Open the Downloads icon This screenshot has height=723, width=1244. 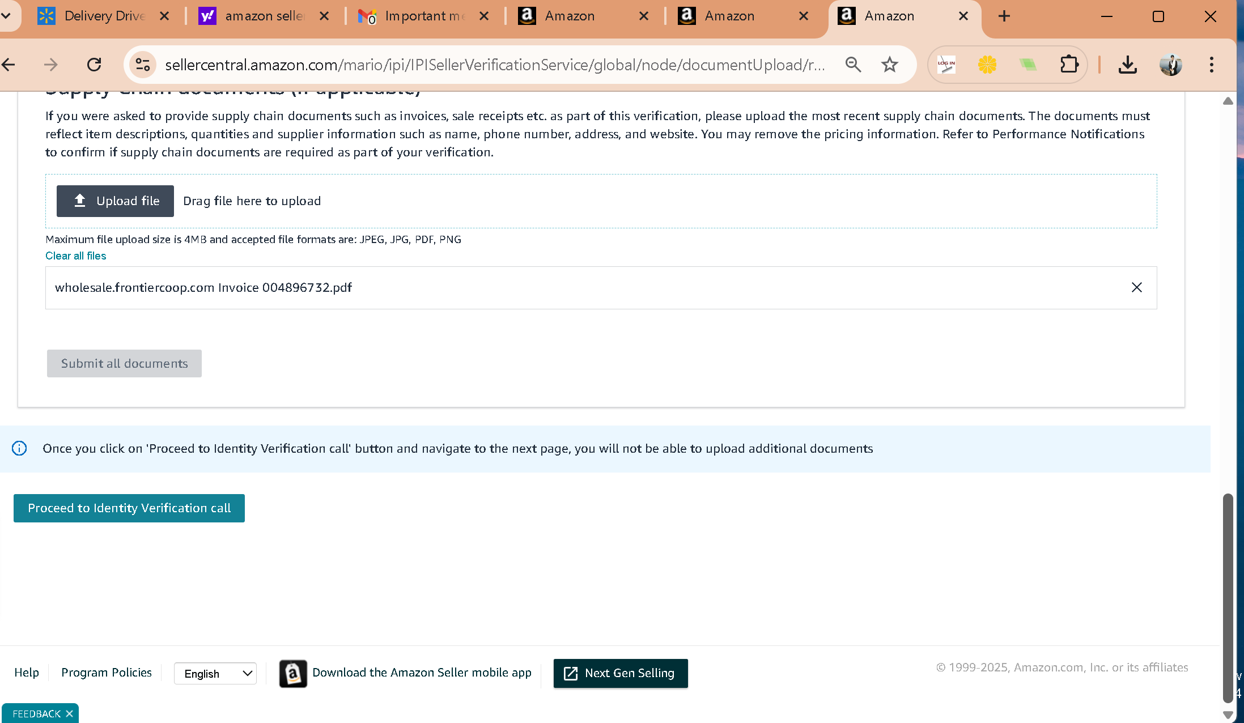[x=1128, y=65]
